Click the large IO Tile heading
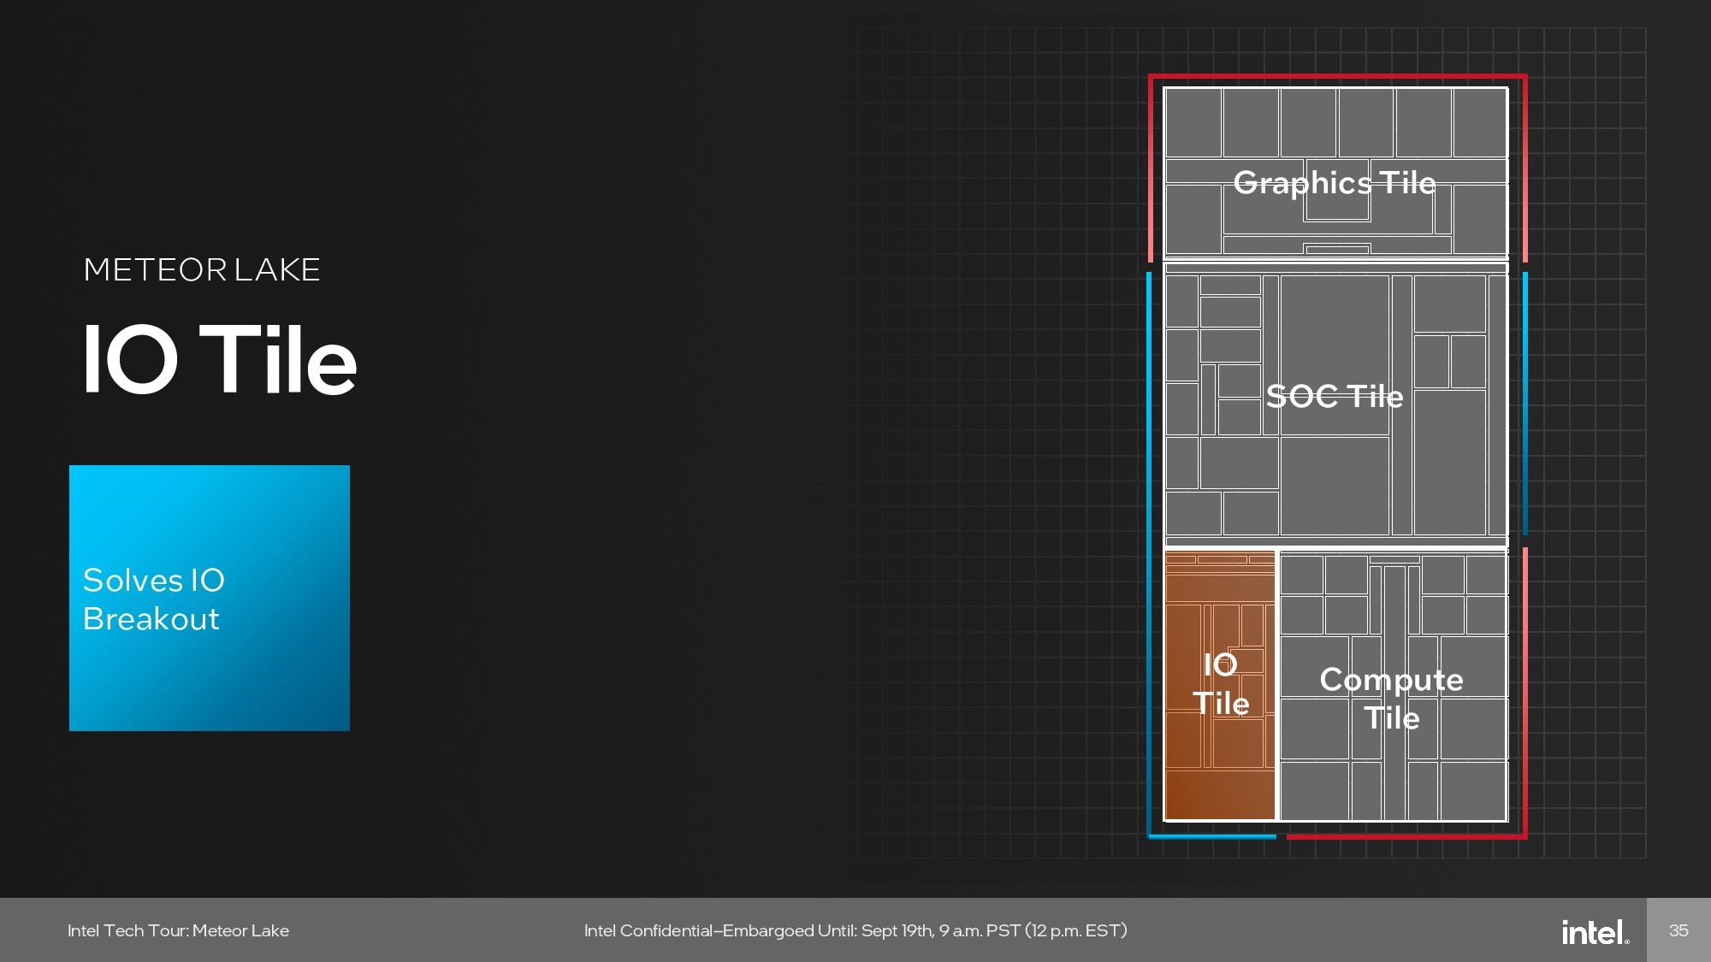The image size is (1711, 962). 219,360
